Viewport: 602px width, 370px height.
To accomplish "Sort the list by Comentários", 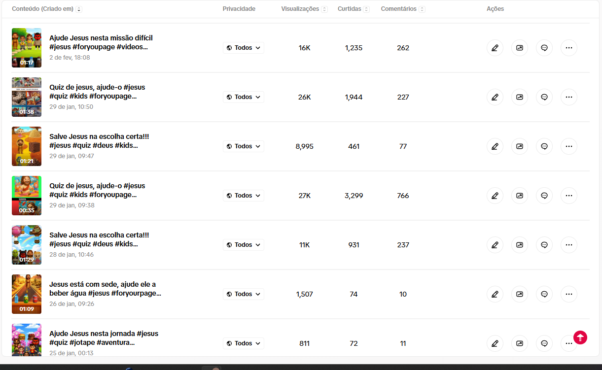I will [x=422, y=9].
